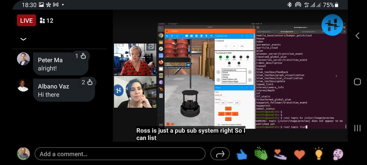Collapse the comments with the down chevron
The image size is (367, 165).
point(23,39)
